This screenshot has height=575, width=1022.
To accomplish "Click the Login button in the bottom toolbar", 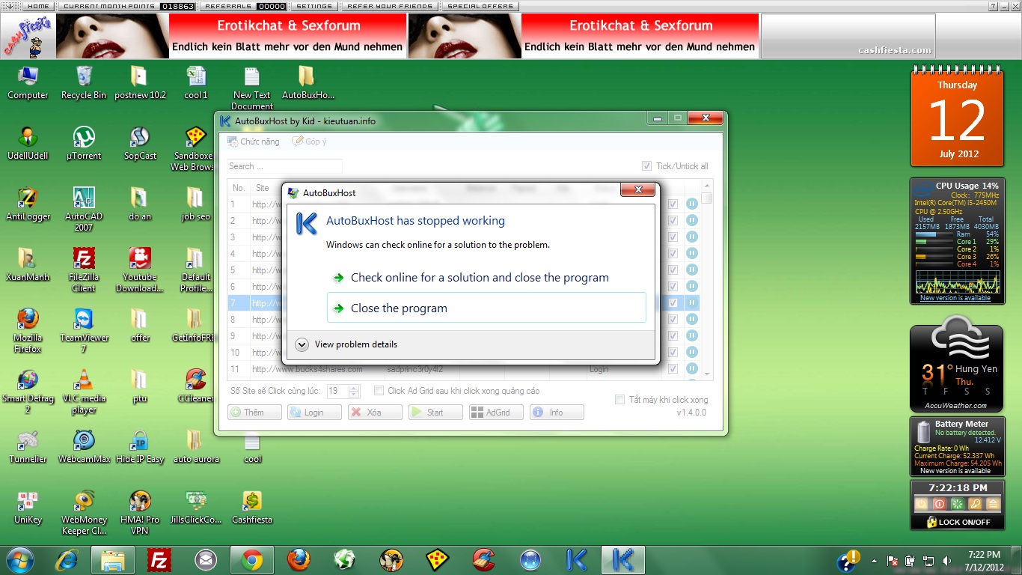I will click(x=314, y=413).
